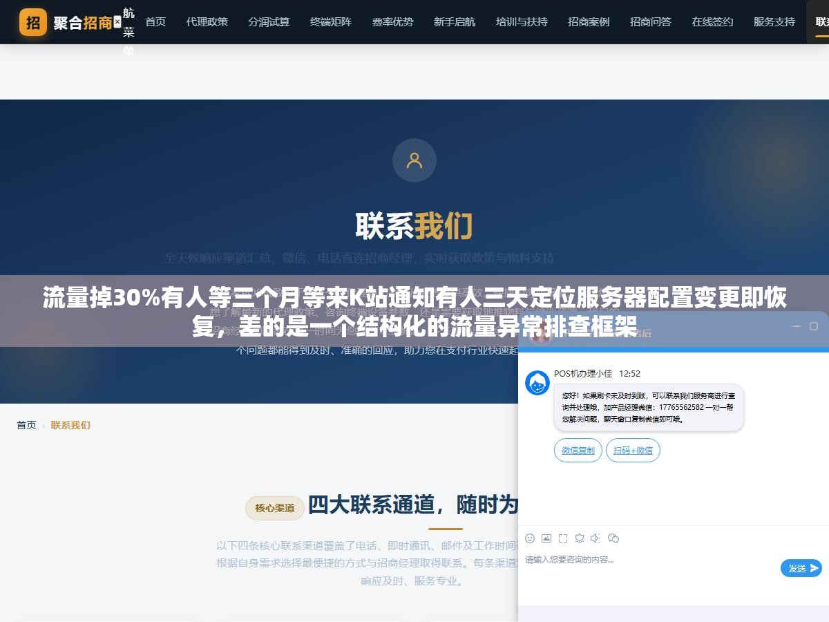Image resolution: width=829 pixels, height=622 pixels.
Task: Click the 核心渠道 badge label
Action: click(275, 508)
